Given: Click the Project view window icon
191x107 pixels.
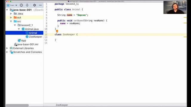Looking at the screenshot, I should pos(8,5).
